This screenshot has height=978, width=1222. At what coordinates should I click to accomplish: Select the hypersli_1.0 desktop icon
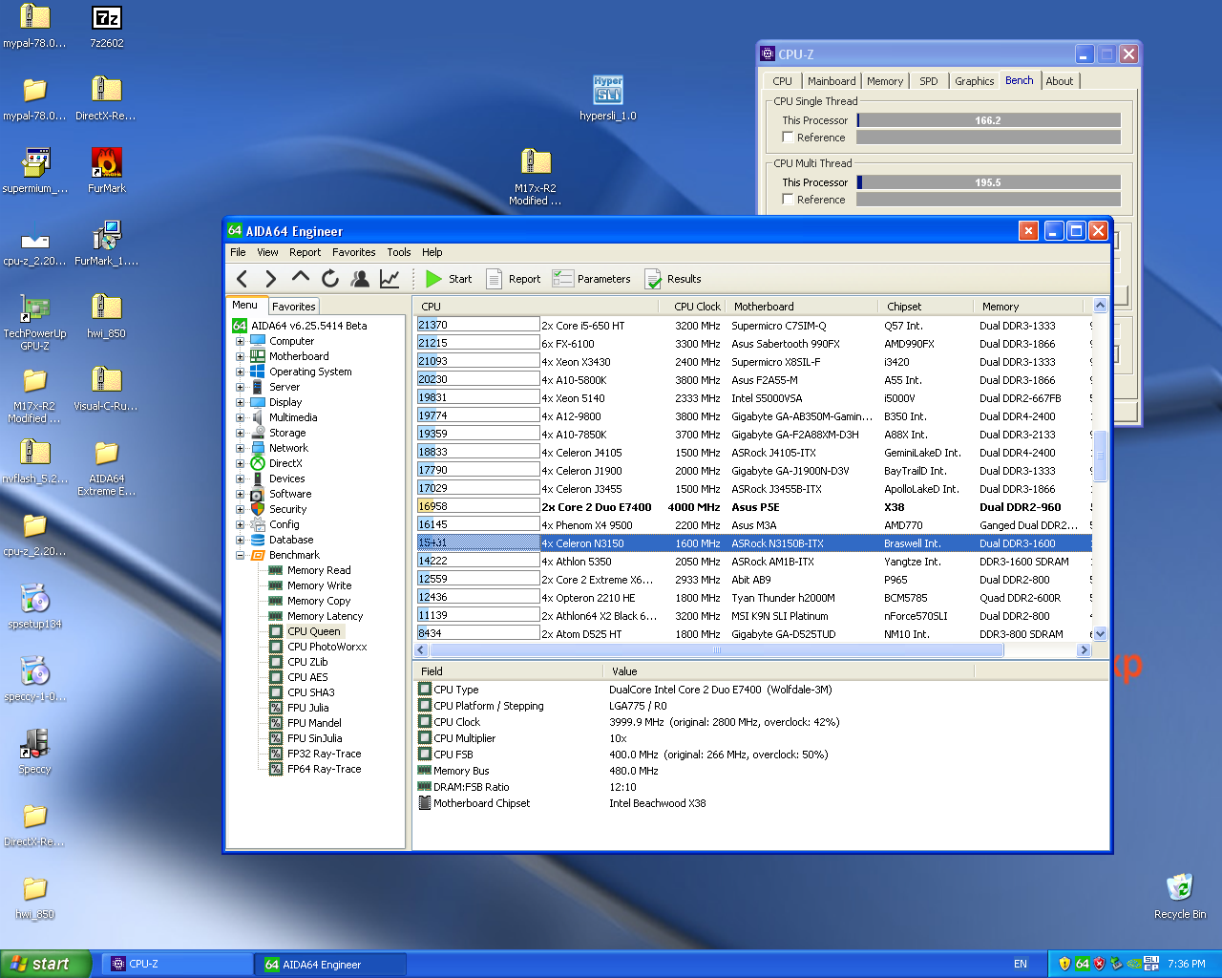click(608, 98)
